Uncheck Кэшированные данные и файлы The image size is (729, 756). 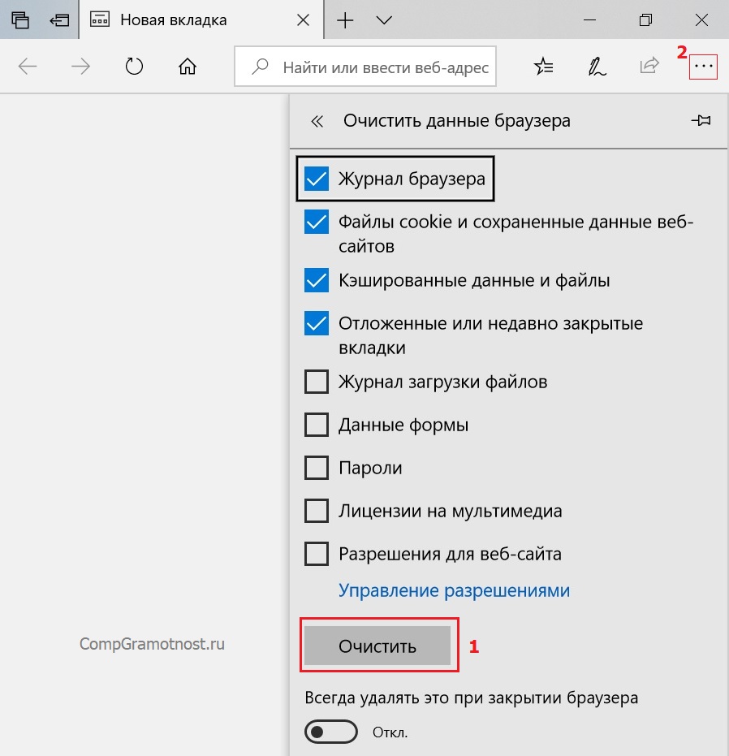(317, 280)
